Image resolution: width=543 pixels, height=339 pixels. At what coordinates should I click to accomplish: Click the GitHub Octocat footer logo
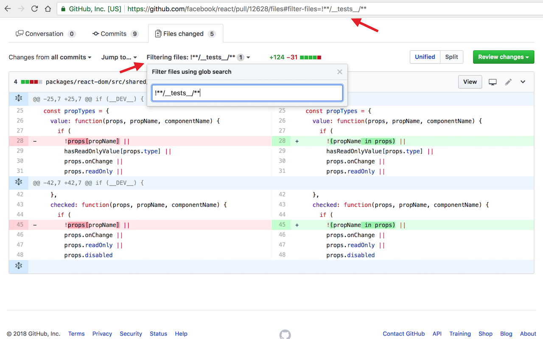[x=285, y=334]
